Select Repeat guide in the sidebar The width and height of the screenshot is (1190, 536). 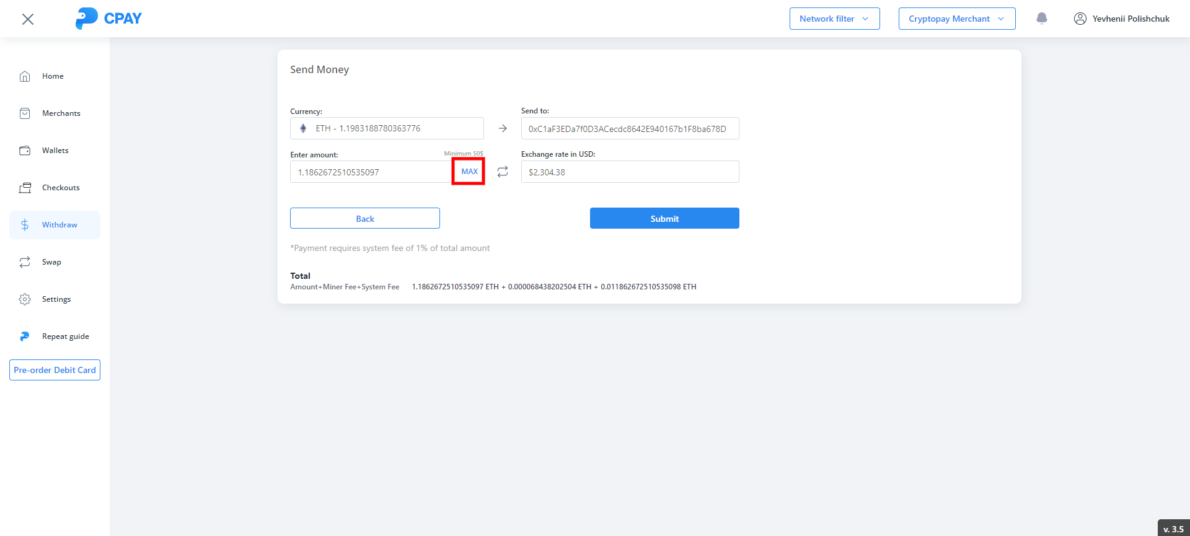(65, 336)
